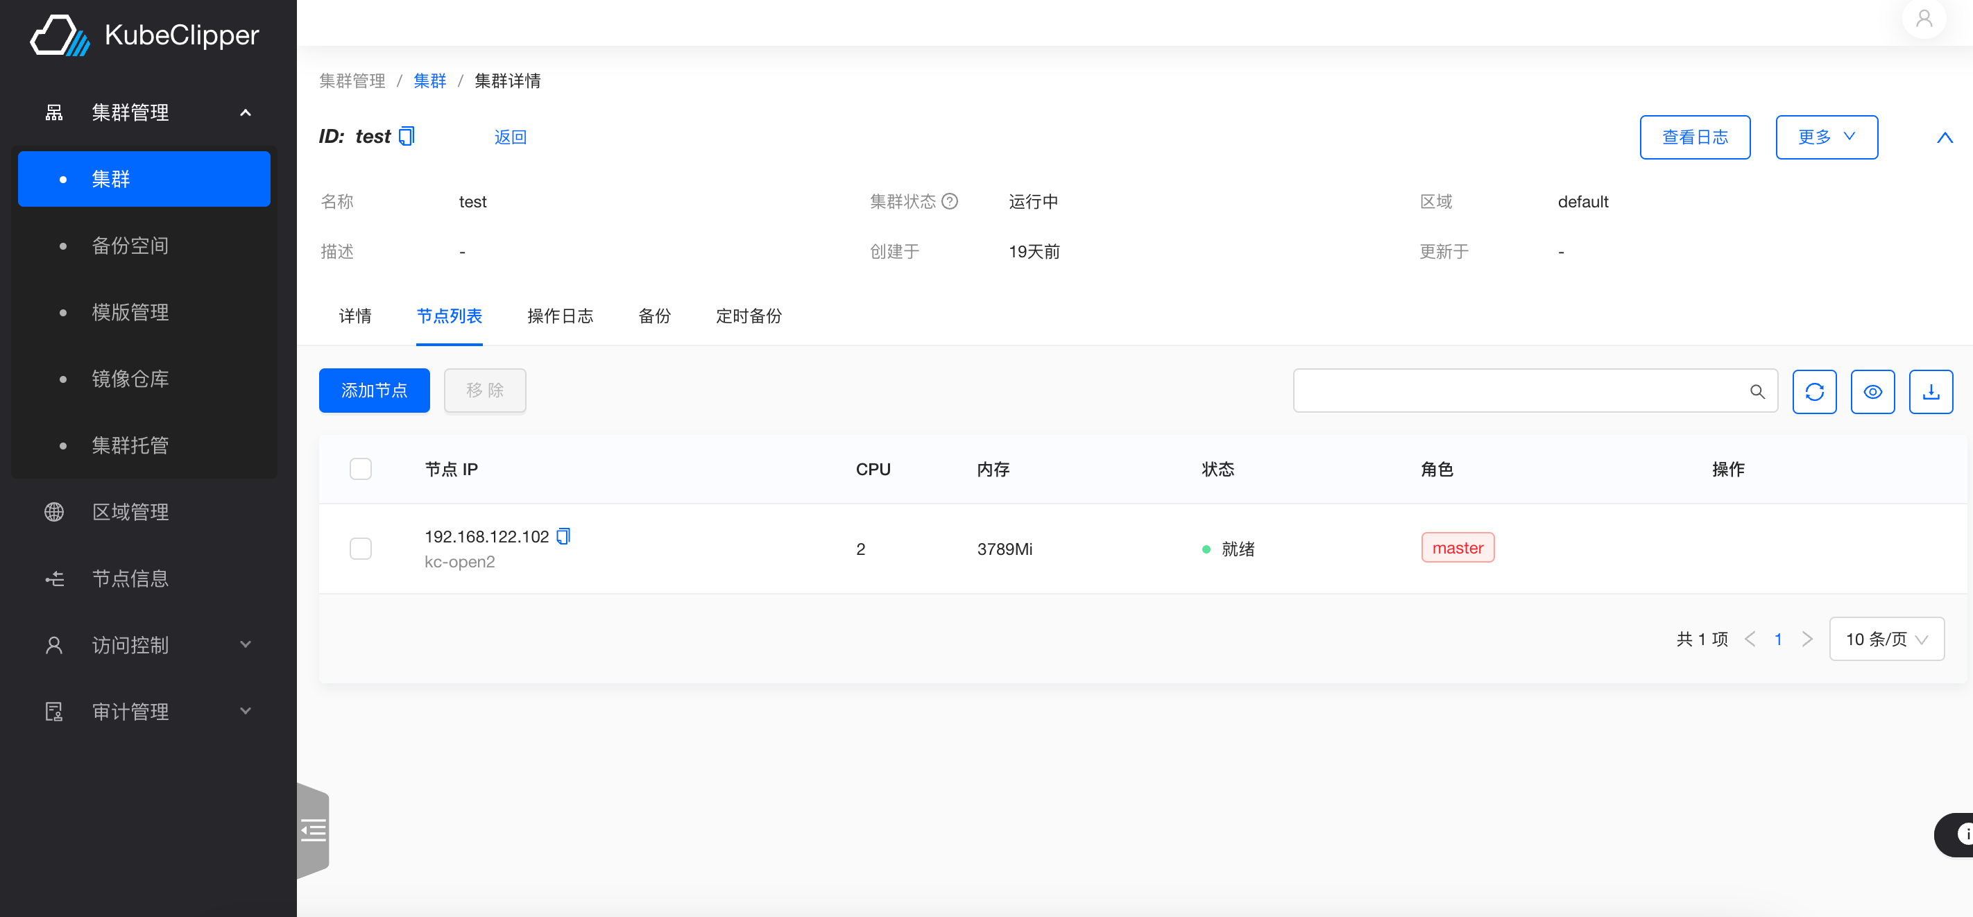This screenshot has height=917, width=1973.
Task: Check the select-all checkbox in table header
Action: [360, 468]
